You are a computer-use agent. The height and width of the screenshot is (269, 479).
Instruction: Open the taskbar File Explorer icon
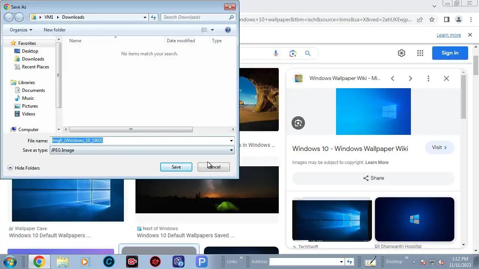coord(62,262)
